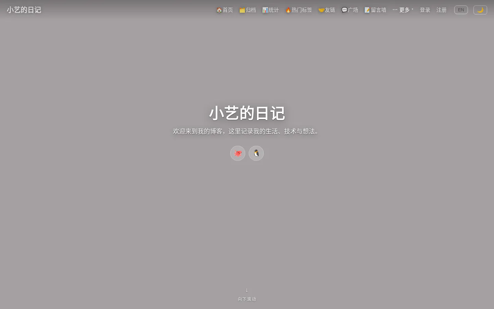Go to the 留言墙 message wall
The width and height of the screenshot is (494, 309).
pyautogui.click(x=375, y=10)
